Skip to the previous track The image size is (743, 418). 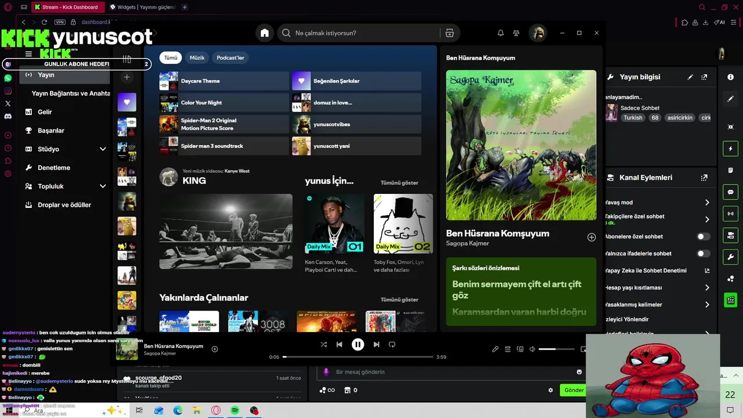[340, 344]
